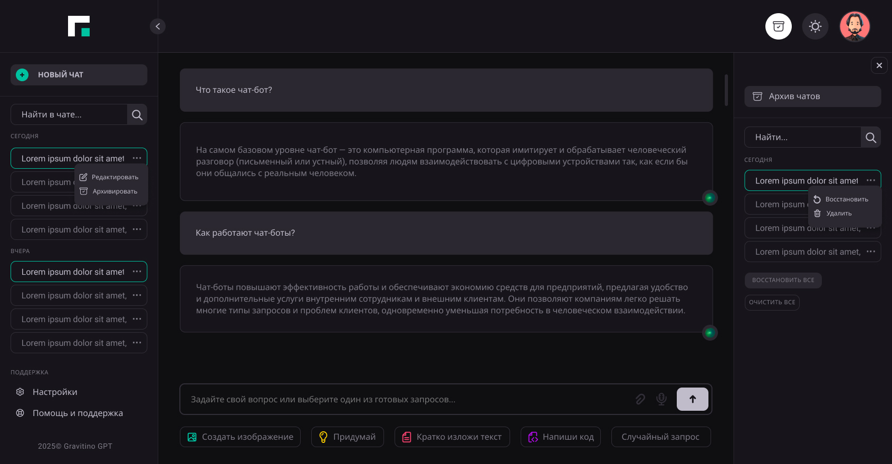The width and height of the screenshot is (892, 464).
Task: Select Редактировать from the chat context menu
Action: [114, 177]
